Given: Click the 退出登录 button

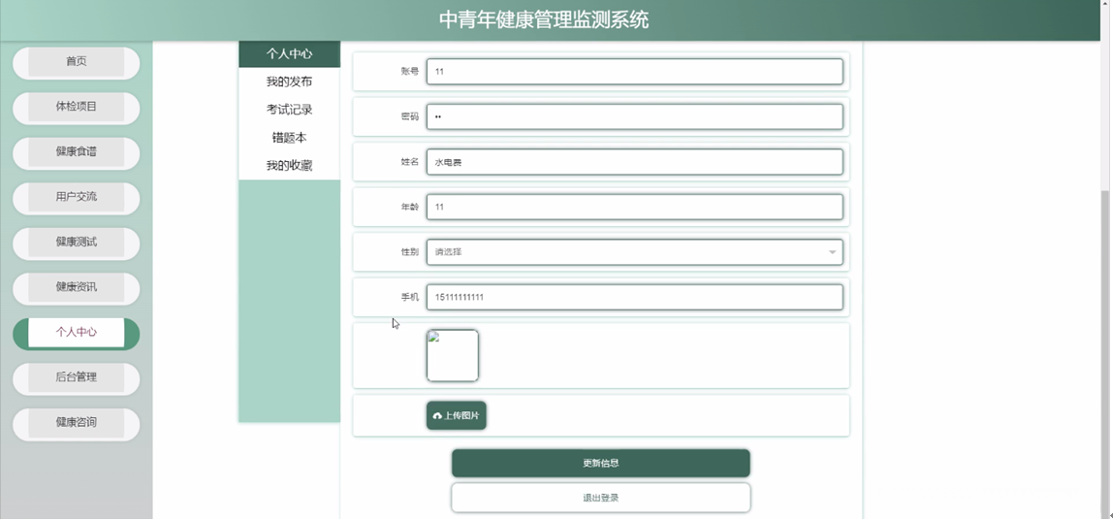Looking at the screenshot, I should coord(600,498).
